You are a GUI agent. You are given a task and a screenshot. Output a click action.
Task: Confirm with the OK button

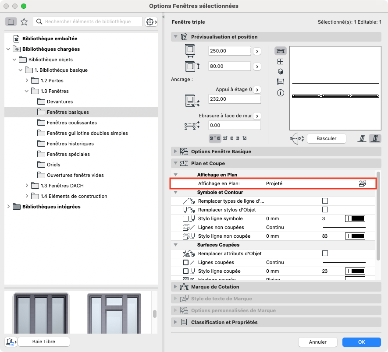coord(362,342)
